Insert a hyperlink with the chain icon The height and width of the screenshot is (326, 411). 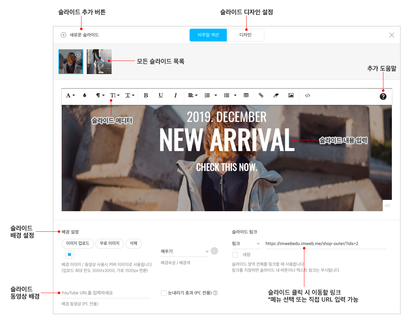(x=261, y=95)
